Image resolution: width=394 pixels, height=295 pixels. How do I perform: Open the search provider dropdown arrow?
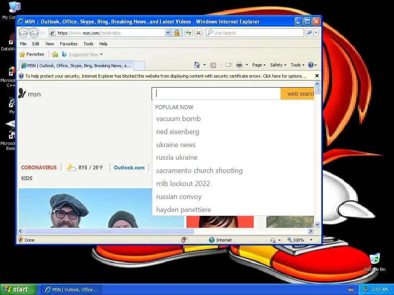[x=316, y=33]
